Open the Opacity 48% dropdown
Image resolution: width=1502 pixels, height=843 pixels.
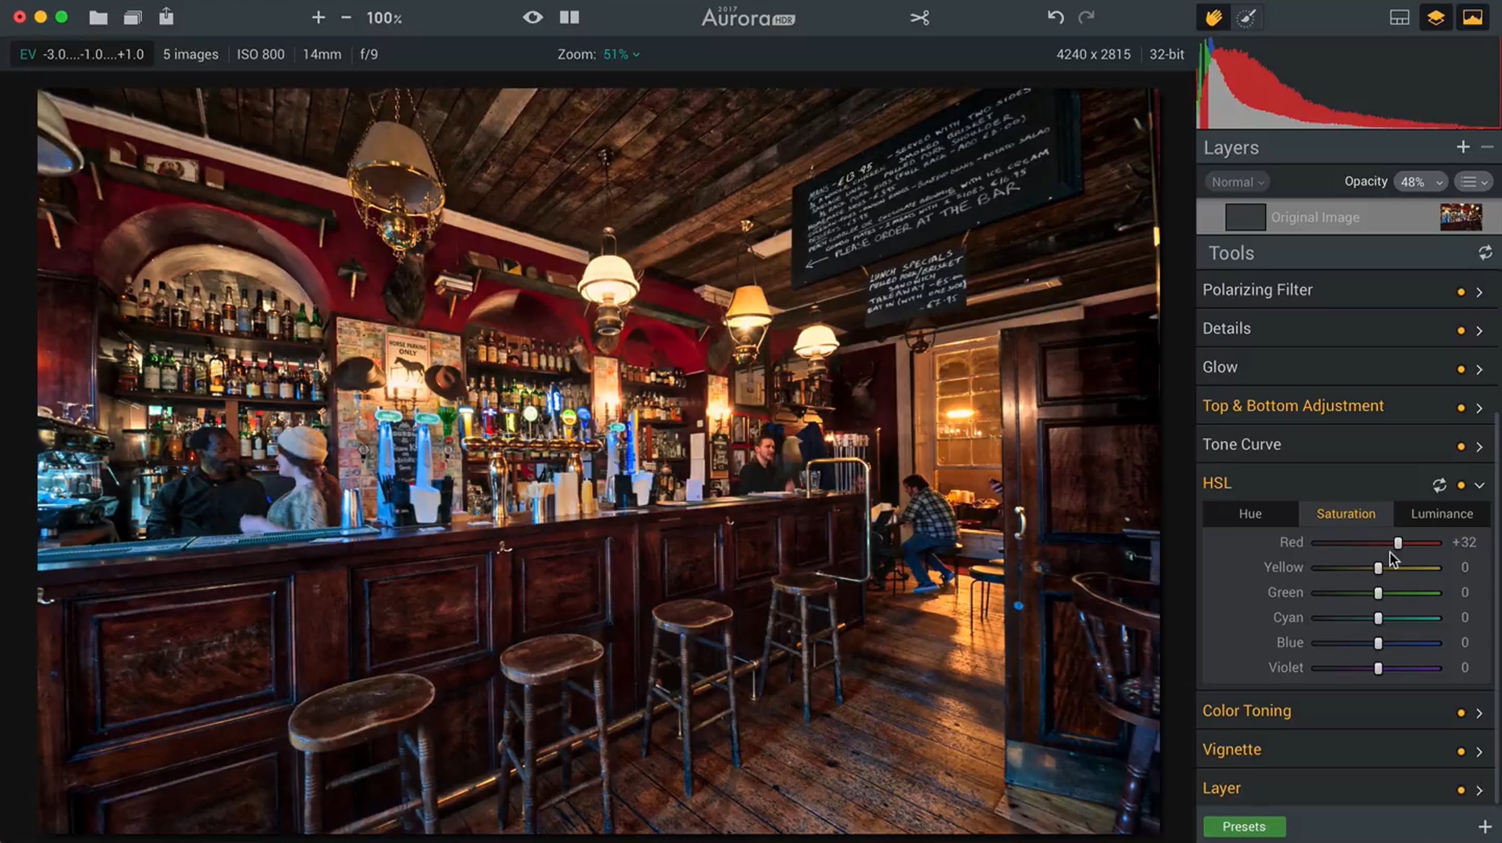pyautogui.click(x=1421, y=182)
